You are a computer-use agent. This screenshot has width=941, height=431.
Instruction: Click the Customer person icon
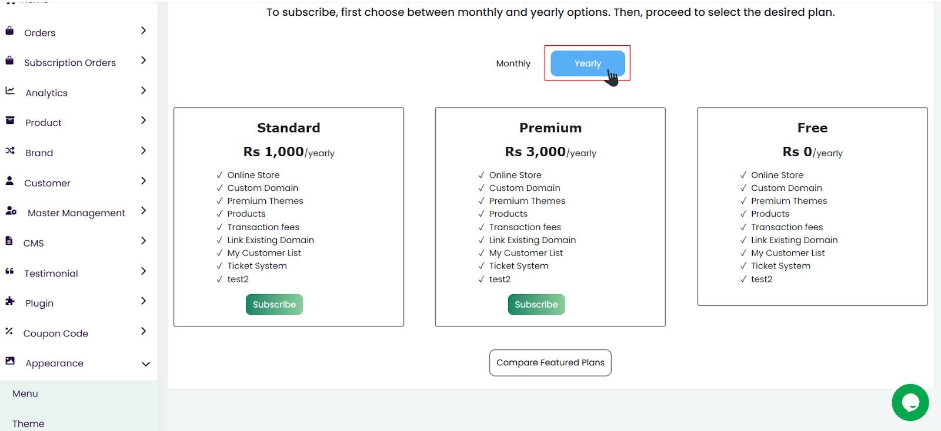tap(9, 181)
